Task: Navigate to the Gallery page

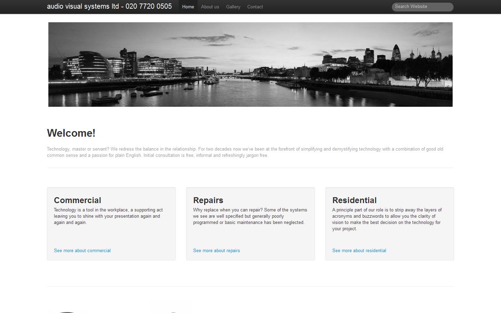Action: click(233, 7)
